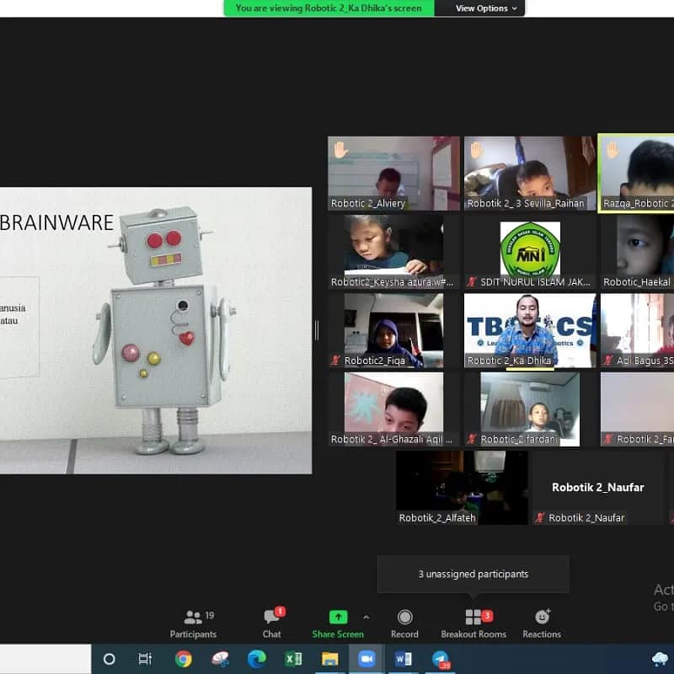
Task: Expand Share Screen options caret
Action: point(366,618)
